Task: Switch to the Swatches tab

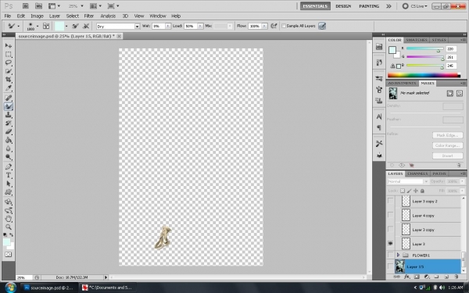Action: pos(417,40)
